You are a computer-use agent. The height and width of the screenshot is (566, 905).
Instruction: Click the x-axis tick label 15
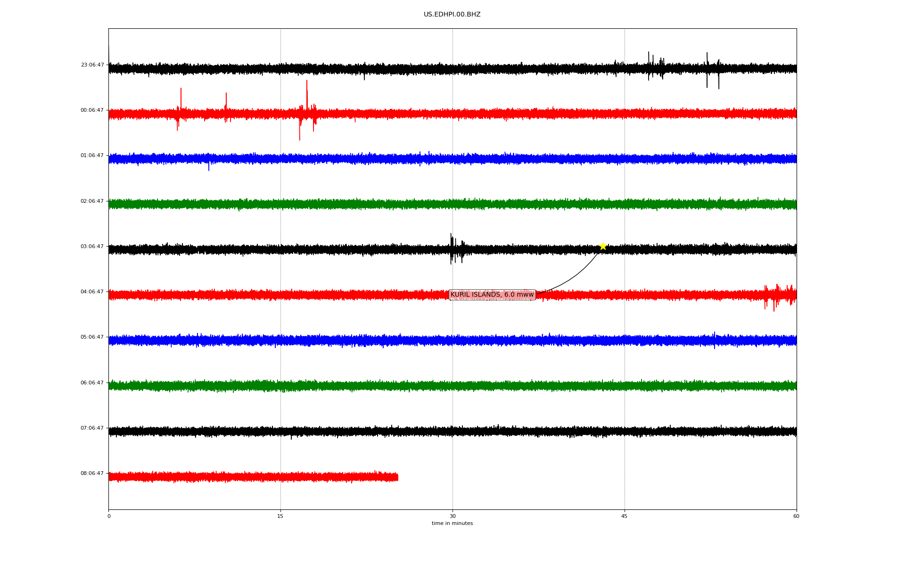click(x=280, y=516)
